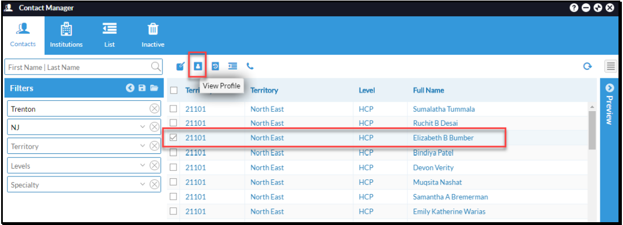Image resolution: width=623 pixels, height=225 pixels.
Task: Uncheck the Elizabeth B Bumber row checkbox
Action: click(173, 138)
